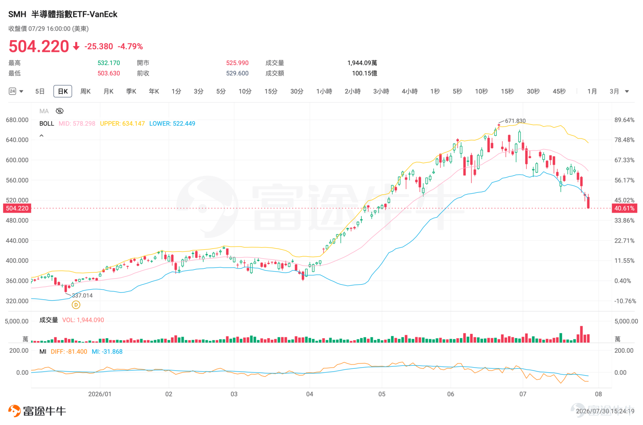Click the SMH 半導體指數ETF-VanEck title

pos(63,14)
